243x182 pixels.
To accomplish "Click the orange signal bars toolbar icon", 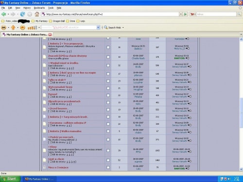I will coord(32,28).
